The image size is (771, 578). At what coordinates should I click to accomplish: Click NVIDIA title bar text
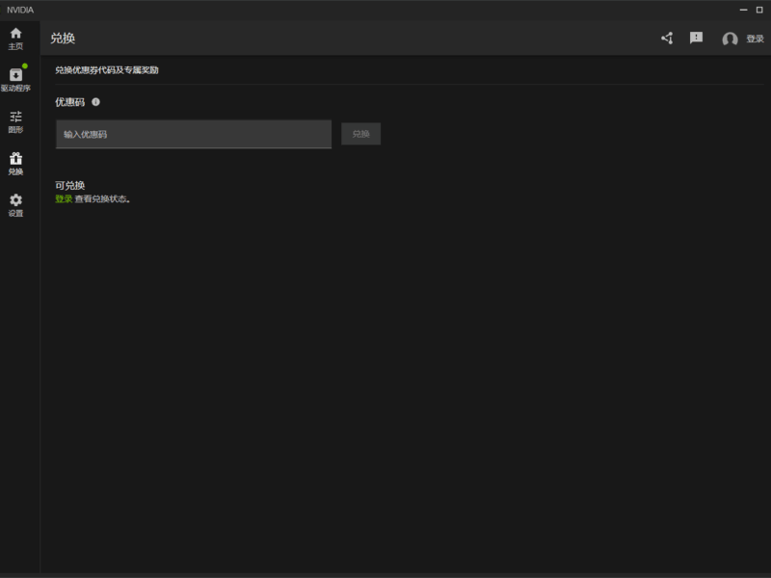click(20, 10)
